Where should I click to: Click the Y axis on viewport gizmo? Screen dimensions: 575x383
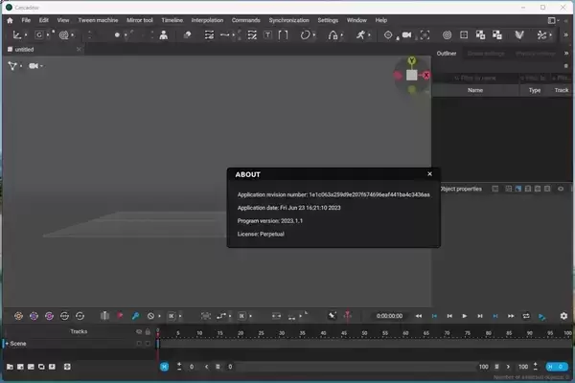(411, 61)
